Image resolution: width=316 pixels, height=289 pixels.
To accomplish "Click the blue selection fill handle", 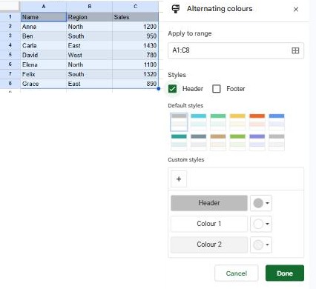I will [159, 89].
